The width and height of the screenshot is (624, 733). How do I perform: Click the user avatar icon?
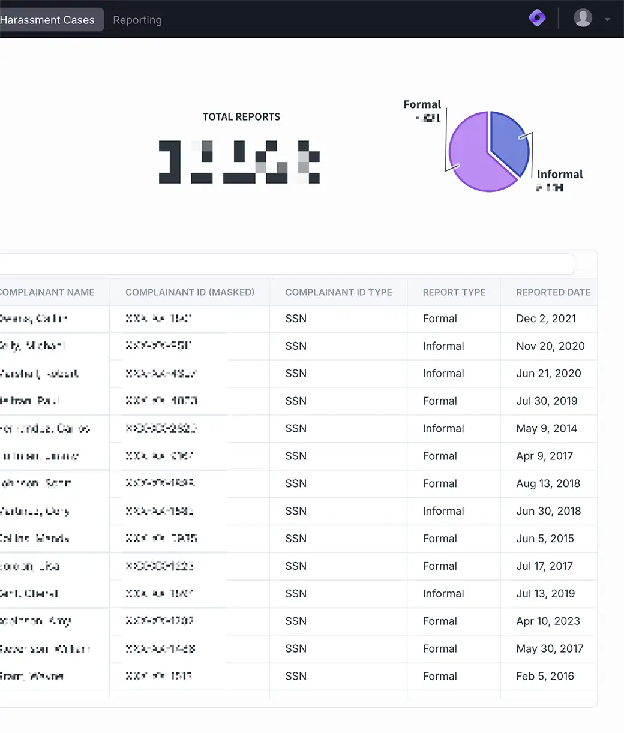[x=583, y=18]
